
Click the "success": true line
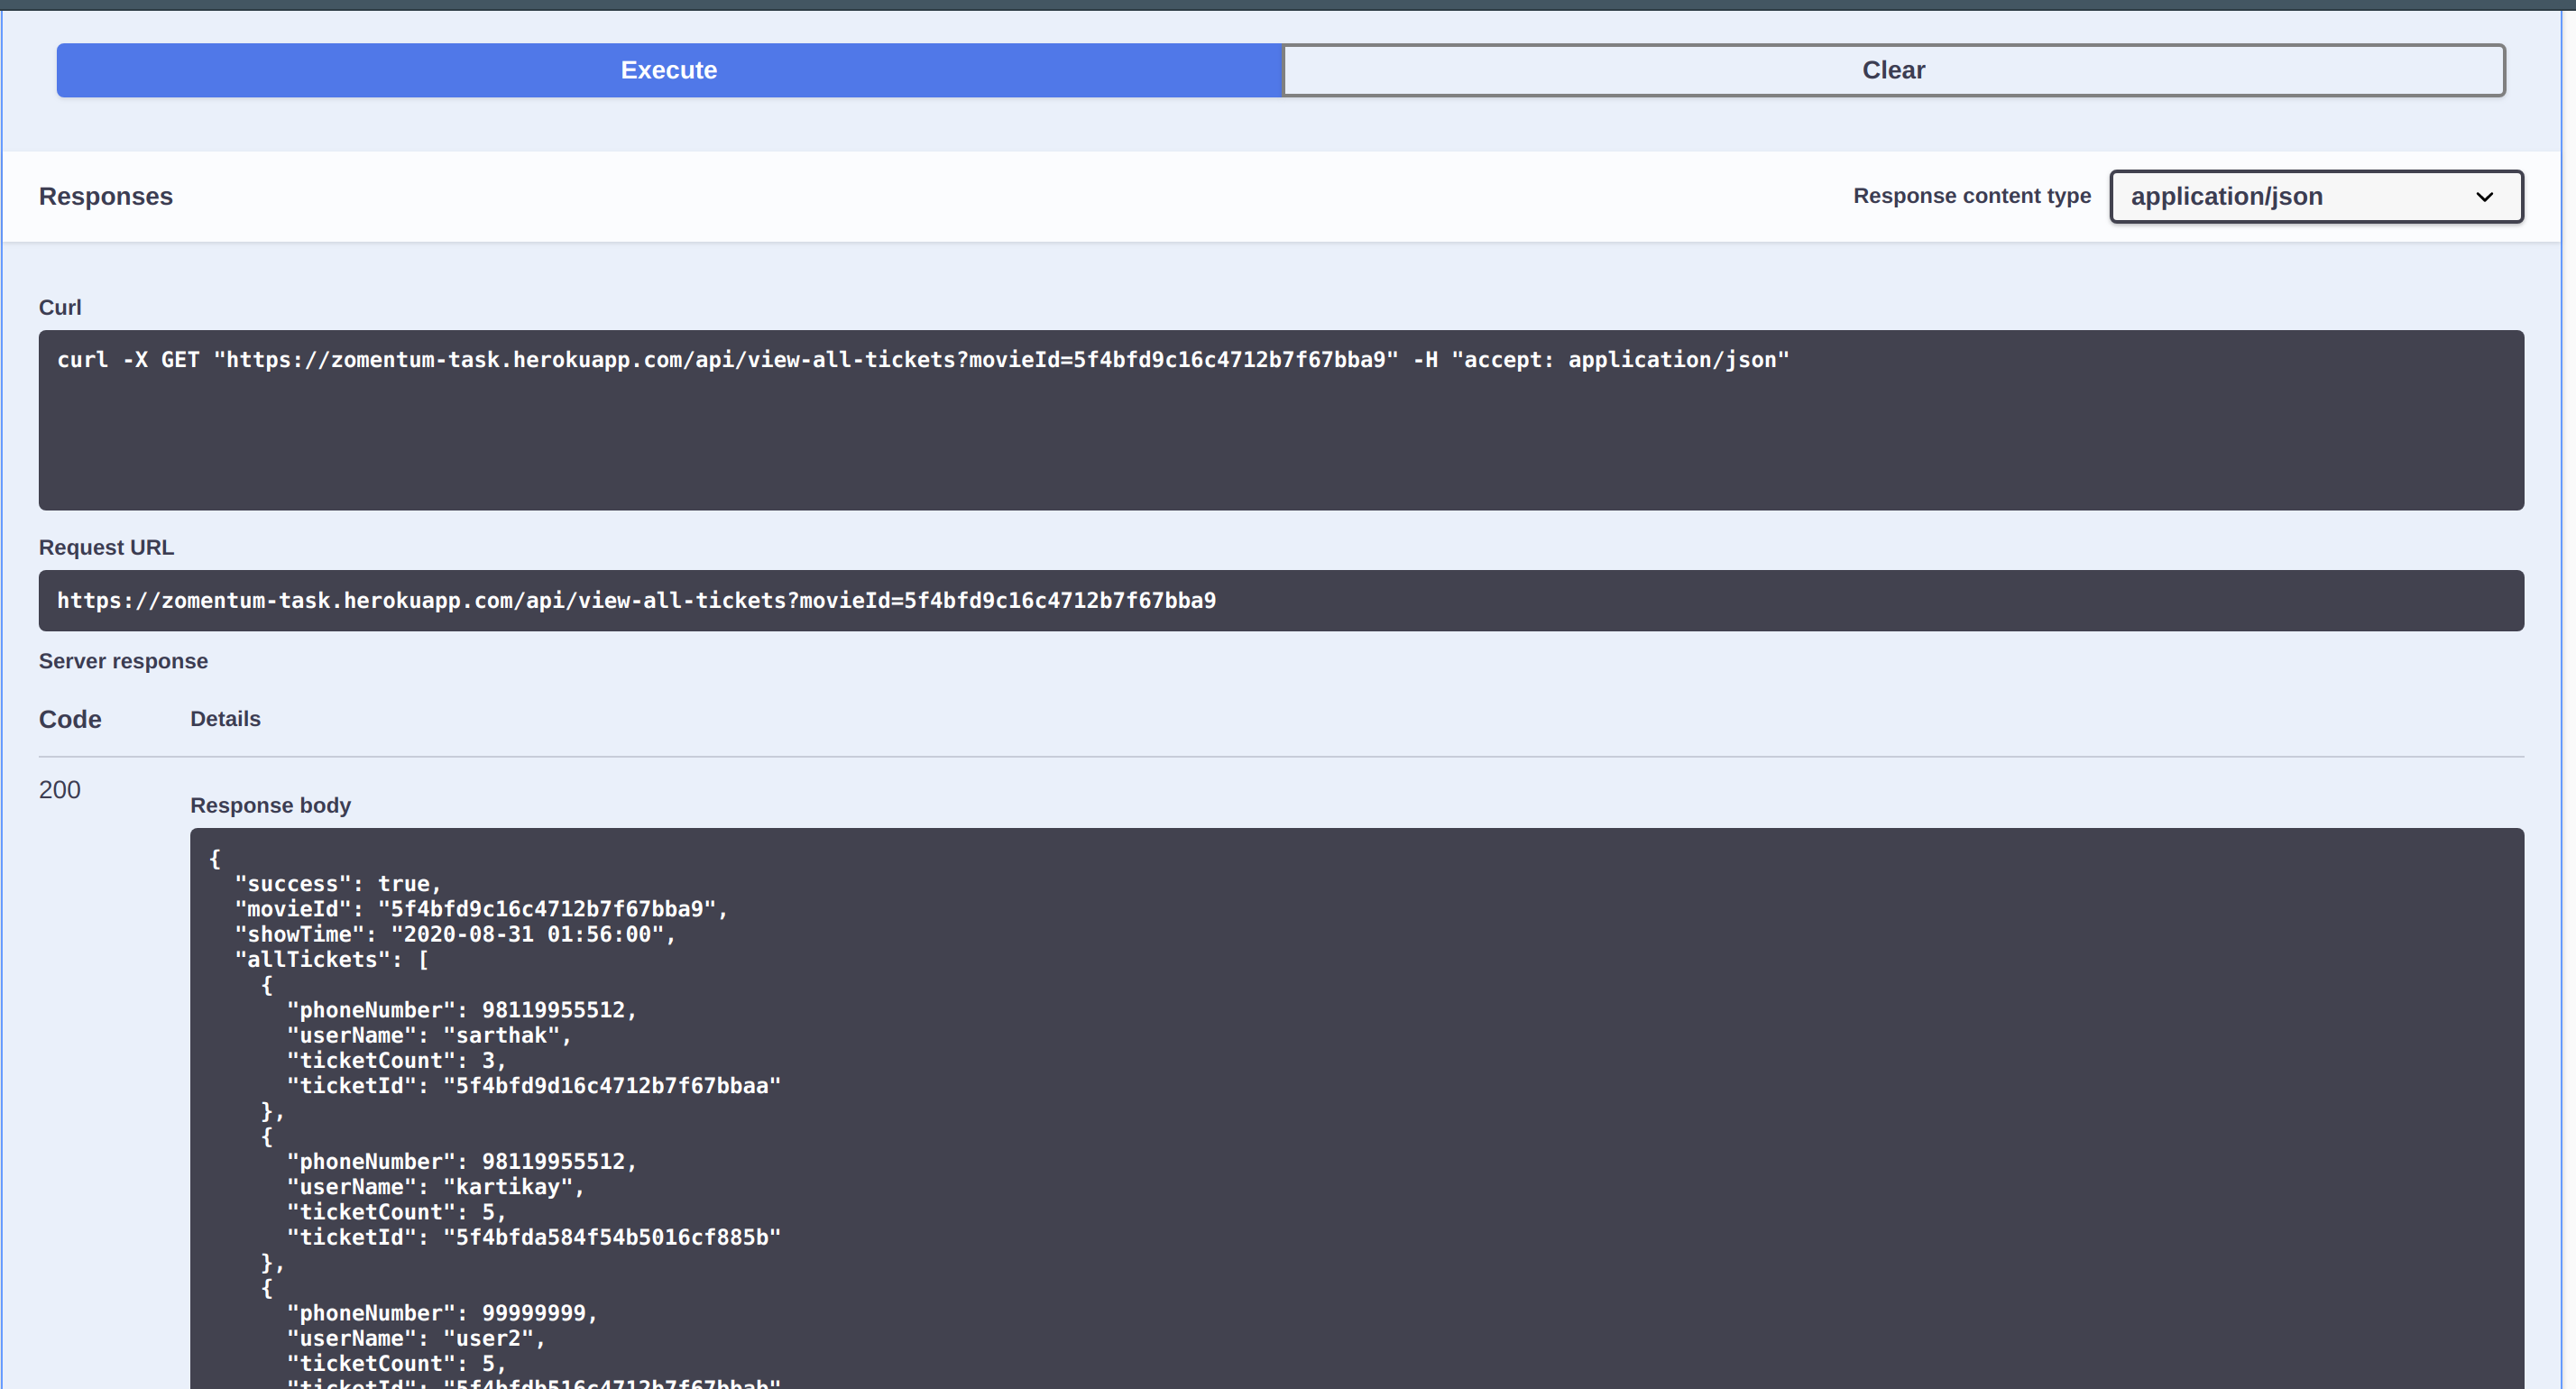tap(337, 884)
